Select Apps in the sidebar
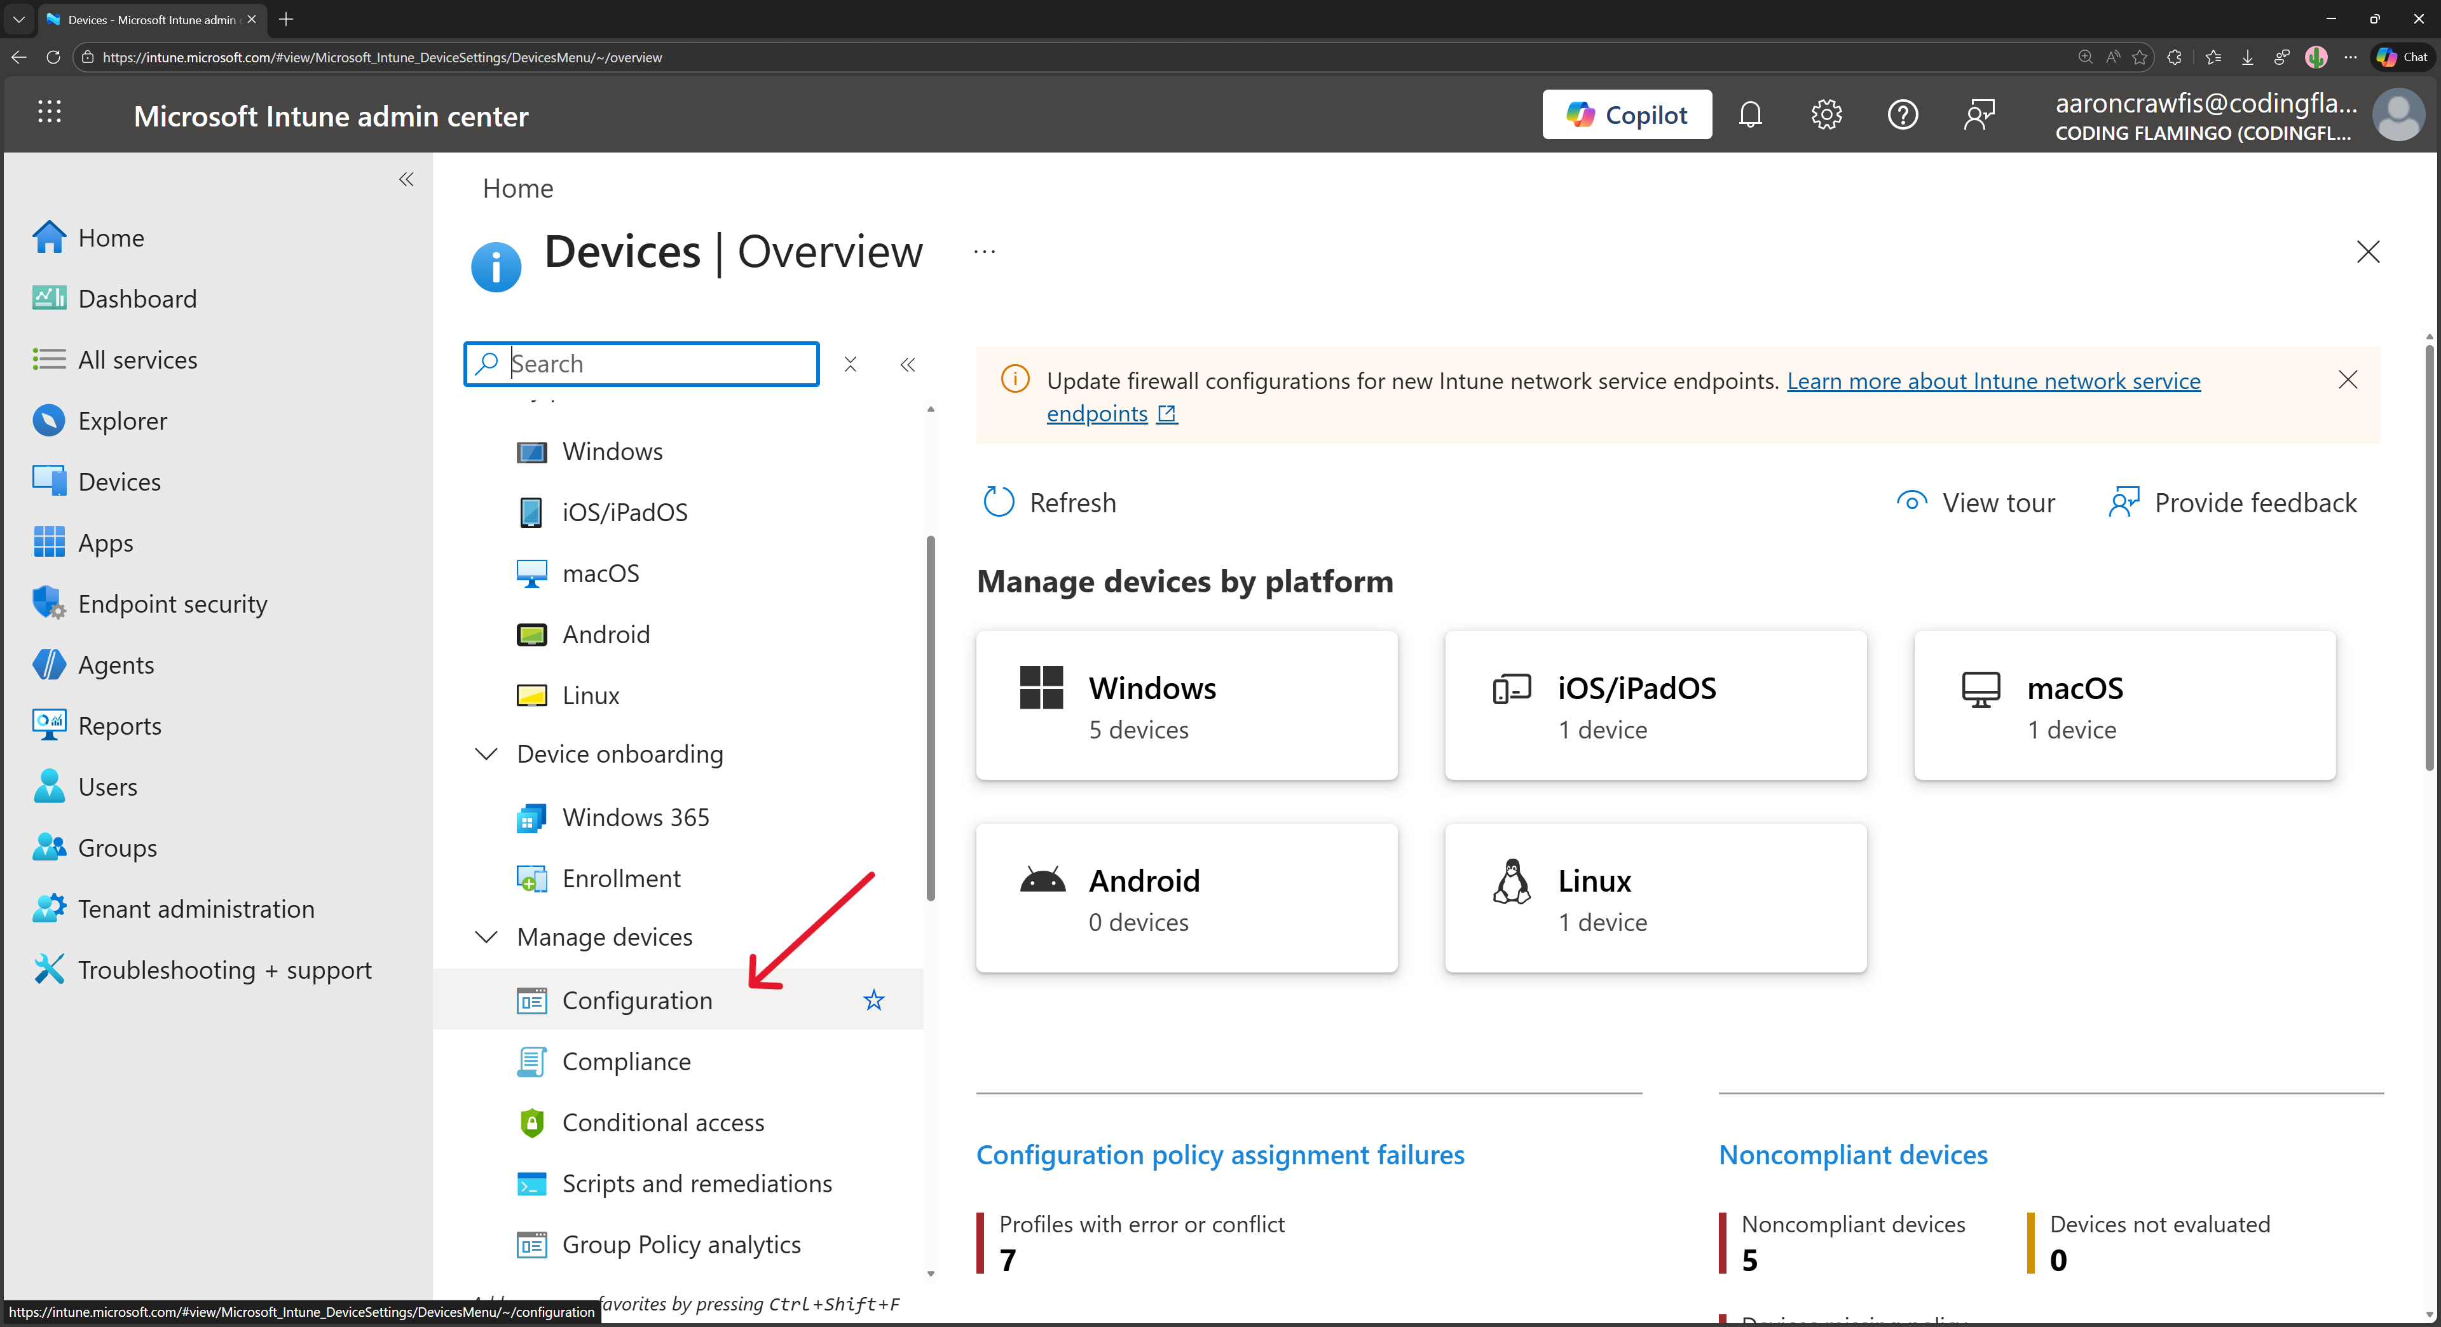Image resolution: width=2441 pixels, height=1327 pixels. (x=105, y=541)
